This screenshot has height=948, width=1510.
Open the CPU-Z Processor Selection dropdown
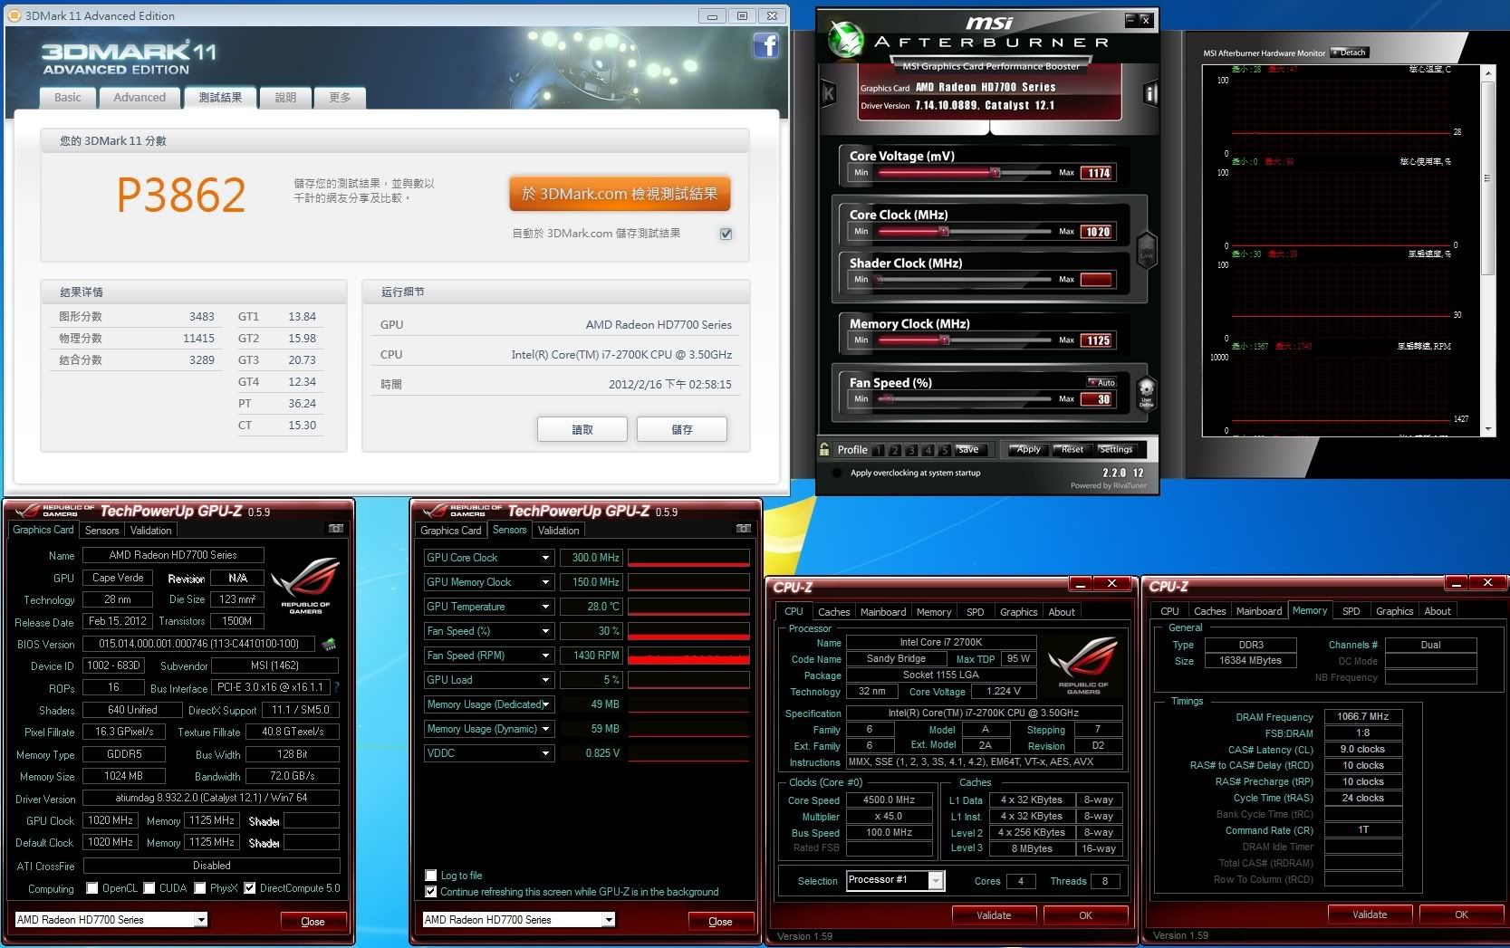tap(936, 881)
